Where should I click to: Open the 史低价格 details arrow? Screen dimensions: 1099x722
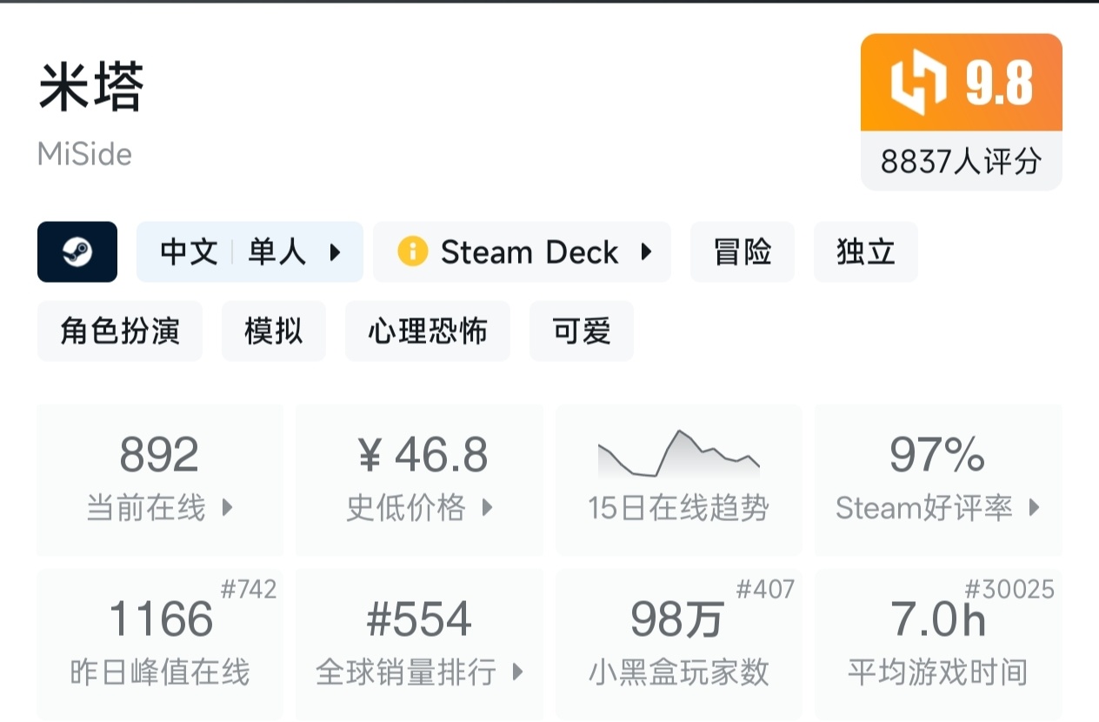487,507
